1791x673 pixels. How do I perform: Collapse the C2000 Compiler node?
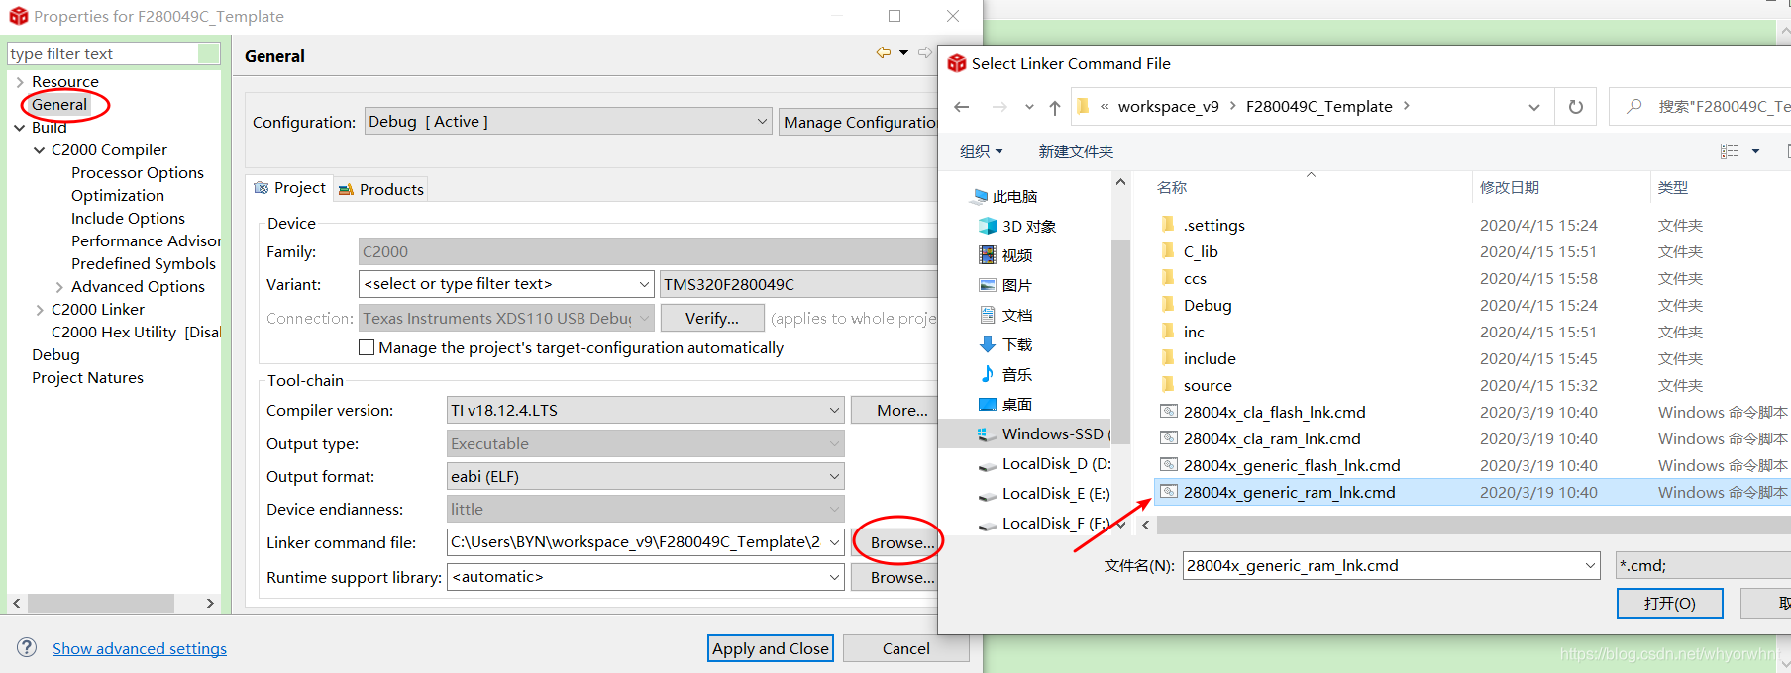point(40,150)
